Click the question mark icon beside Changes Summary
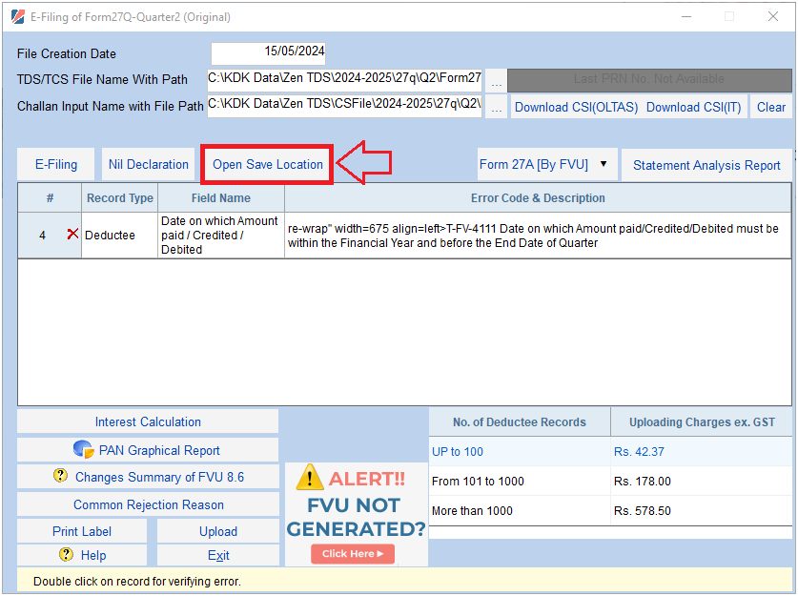The height and width of the screenshot is (596, 798). (x=60, y=477)
